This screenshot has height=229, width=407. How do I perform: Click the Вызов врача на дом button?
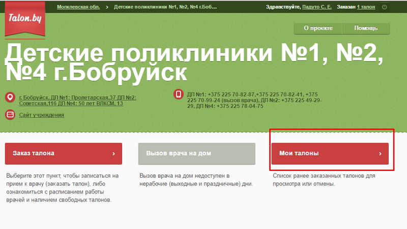tap(197, 154)
